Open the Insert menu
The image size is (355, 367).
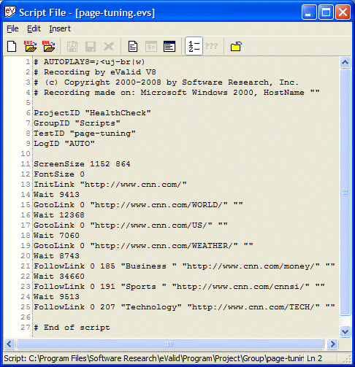coord(60,28)
